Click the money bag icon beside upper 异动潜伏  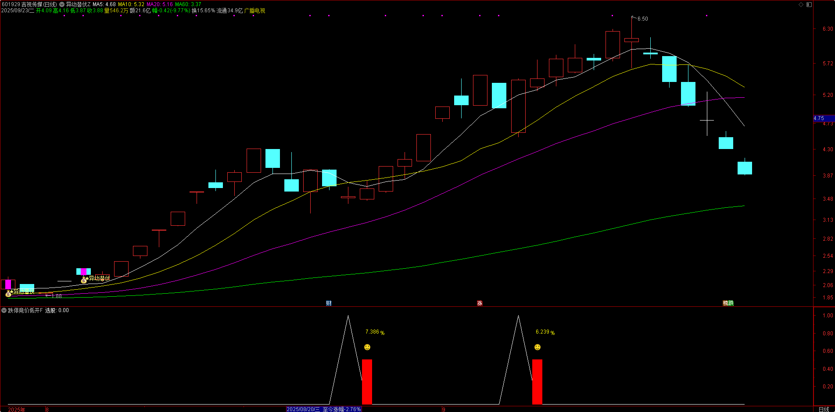point(84,280)
